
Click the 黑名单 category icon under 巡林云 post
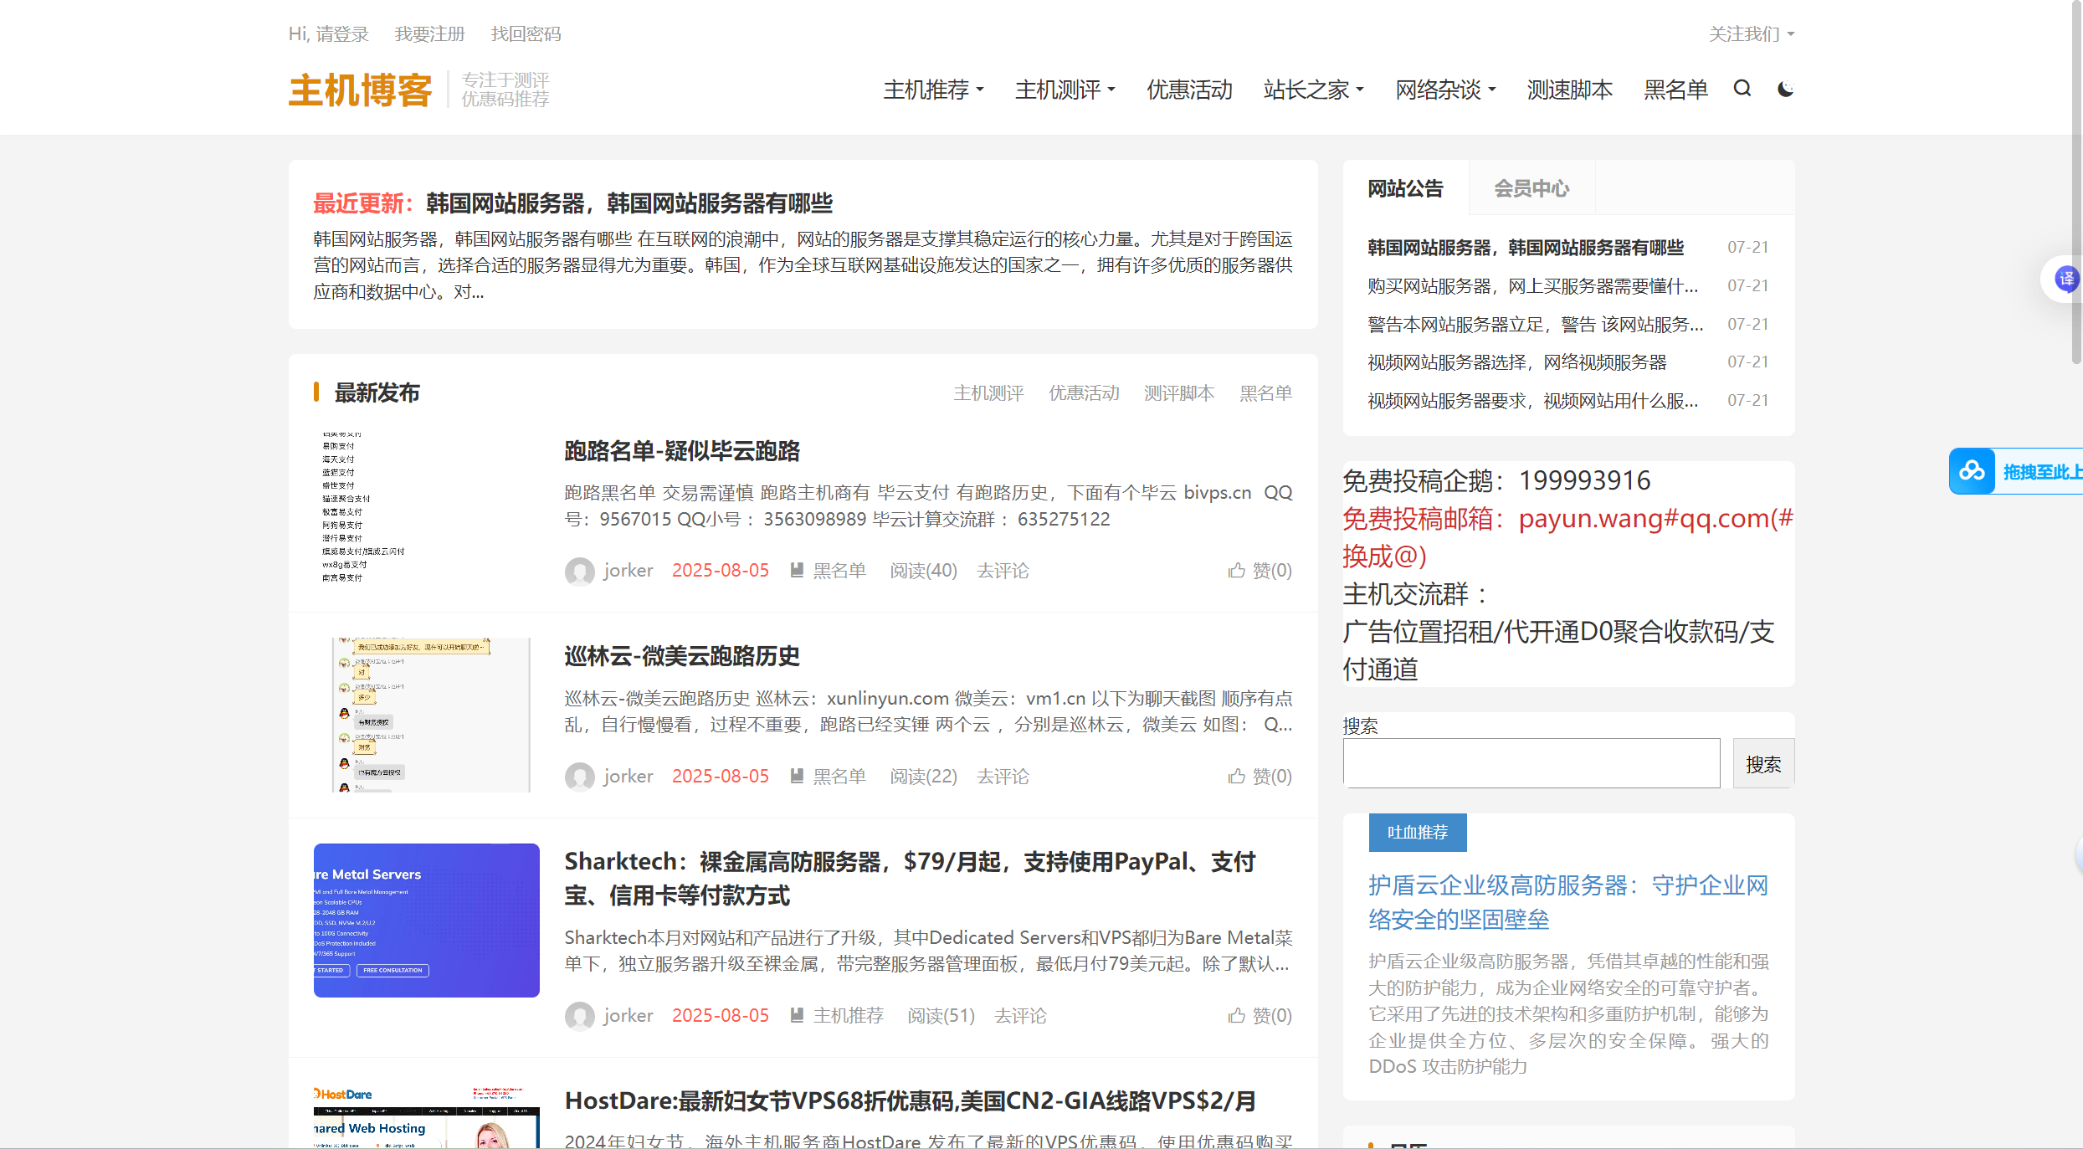(x=797, y=777)
